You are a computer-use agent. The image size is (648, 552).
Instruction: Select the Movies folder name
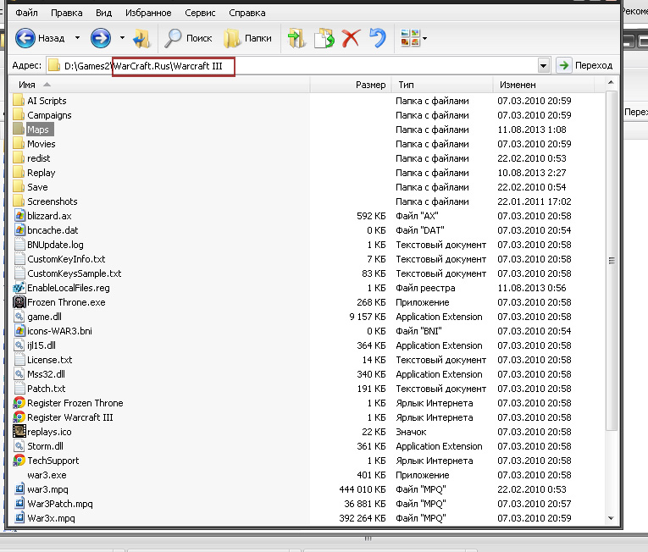pyautogui.click(x=42, y=144)
